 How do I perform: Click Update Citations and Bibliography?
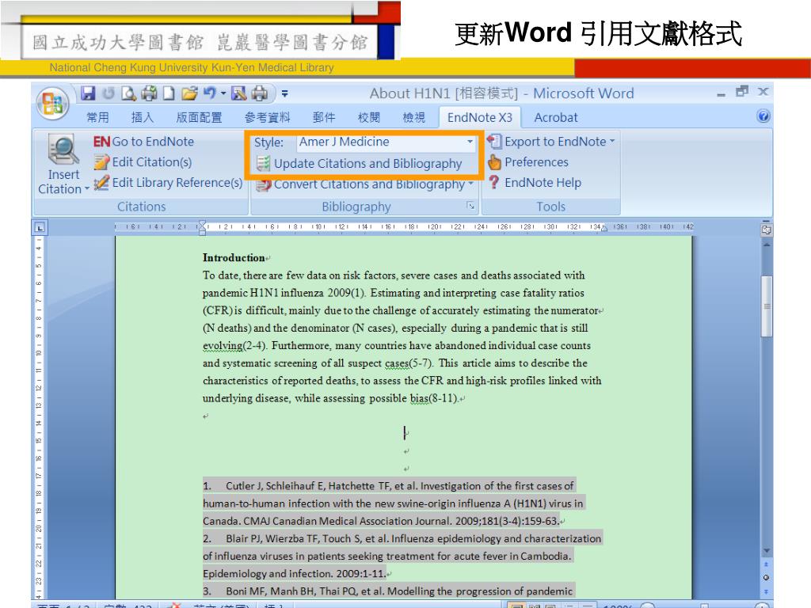(359, 163)
